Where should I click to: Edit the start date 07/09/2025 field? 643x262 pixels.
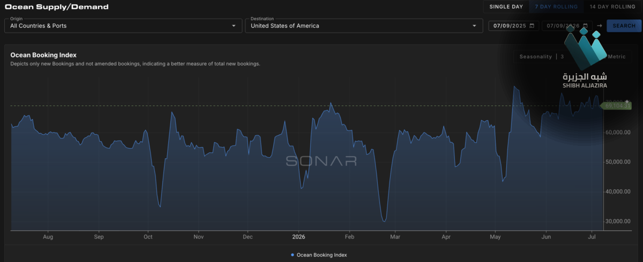pyautogui.click(x=513, y=26)
